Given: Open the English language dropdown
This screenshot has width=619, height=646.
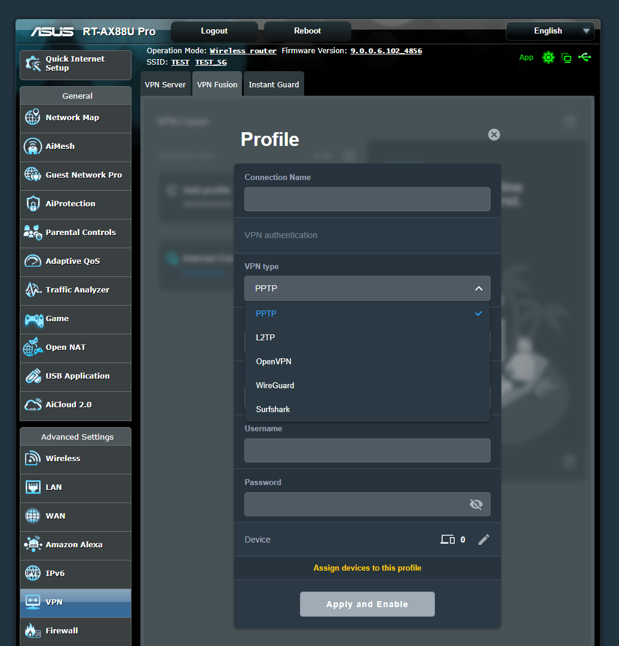Looking at the screenshot, I should [550, 31].
